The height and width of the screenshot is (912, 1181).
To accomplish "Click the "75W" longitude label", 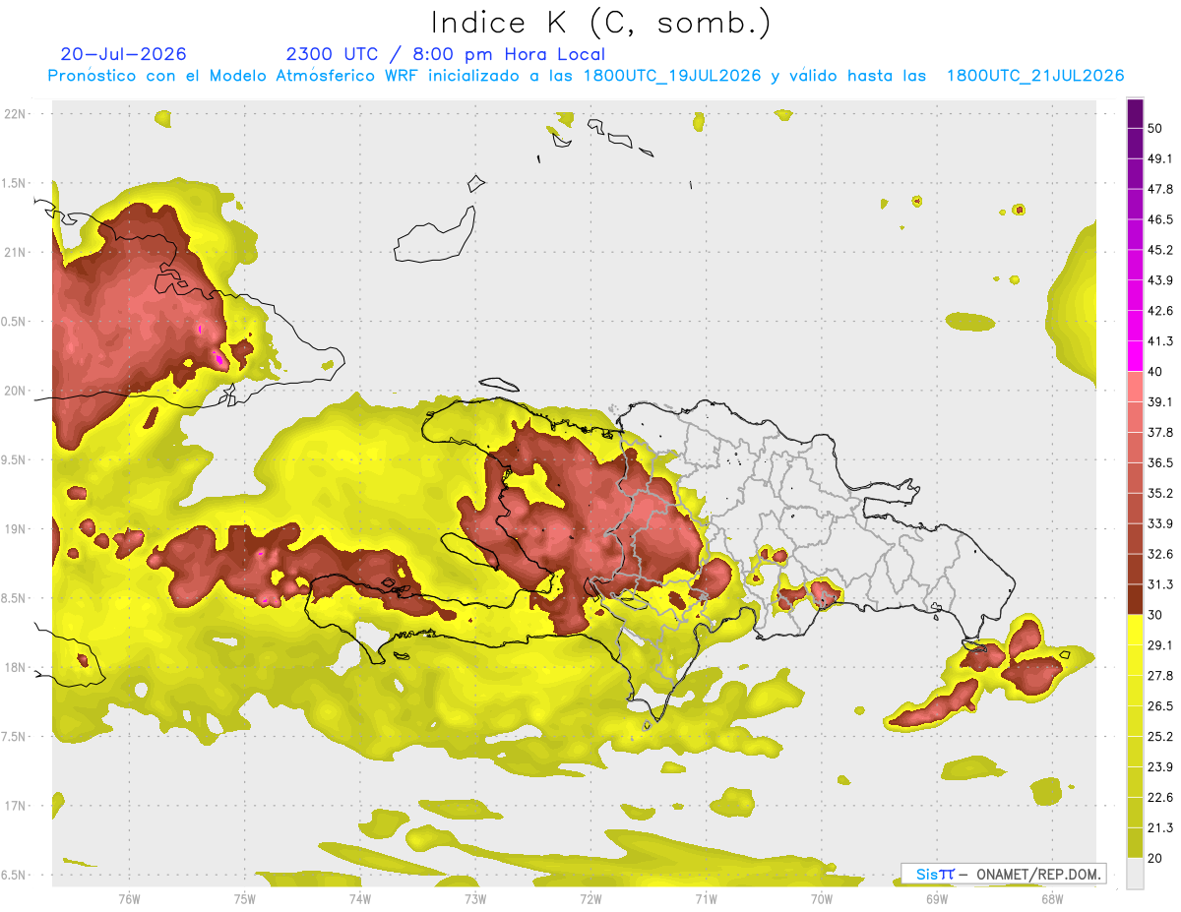I will pyautogui.click(x=244, y=899).
